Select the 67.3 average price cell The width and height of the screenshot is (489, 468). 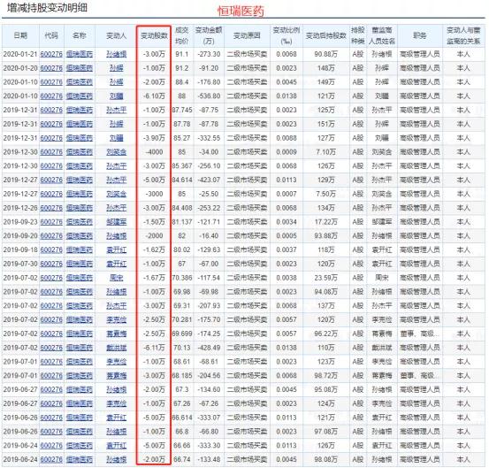click(182, 389)
